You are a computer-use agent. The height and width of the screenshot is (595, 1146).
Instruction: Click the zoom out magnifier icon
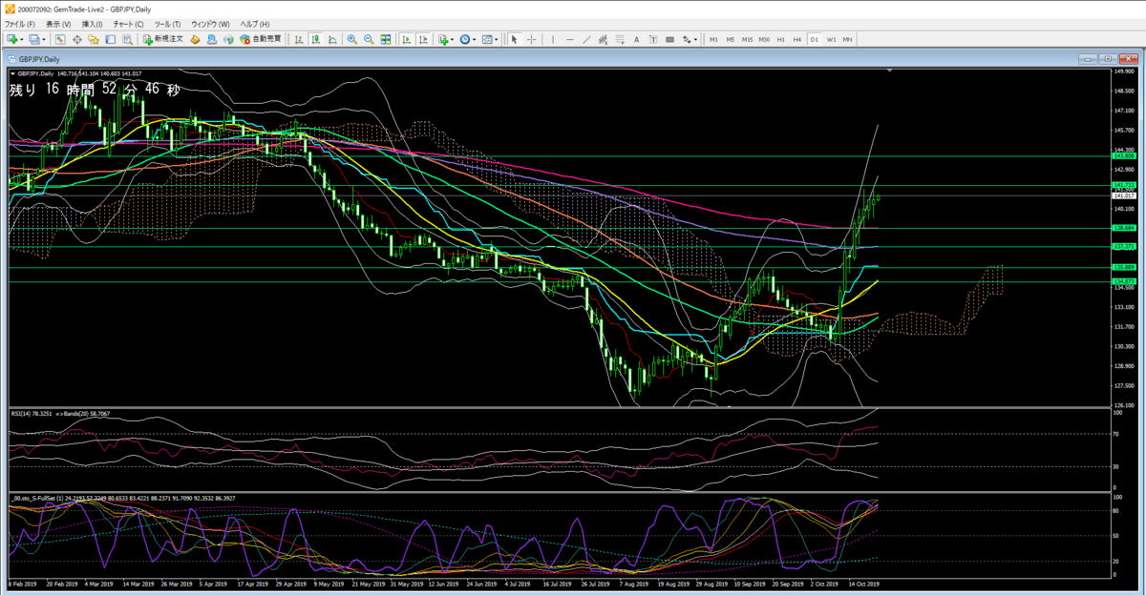(369, 39)
